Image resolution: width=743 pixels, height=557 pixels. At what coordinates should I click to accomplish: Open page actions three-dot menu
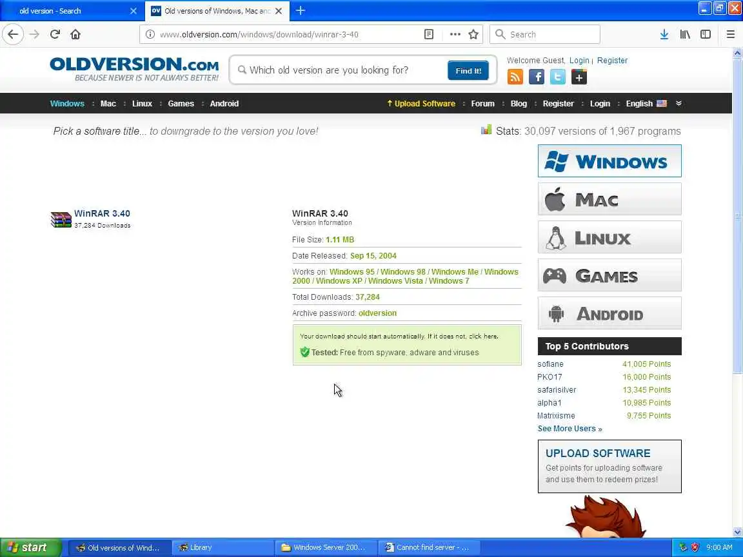click(455, 34)
